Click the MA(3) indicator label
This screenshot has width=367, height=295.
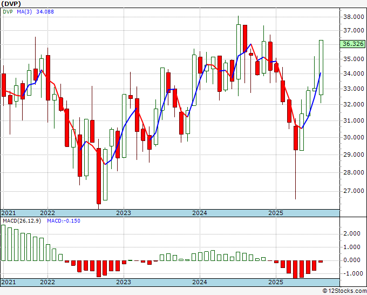tap(24, 12)
